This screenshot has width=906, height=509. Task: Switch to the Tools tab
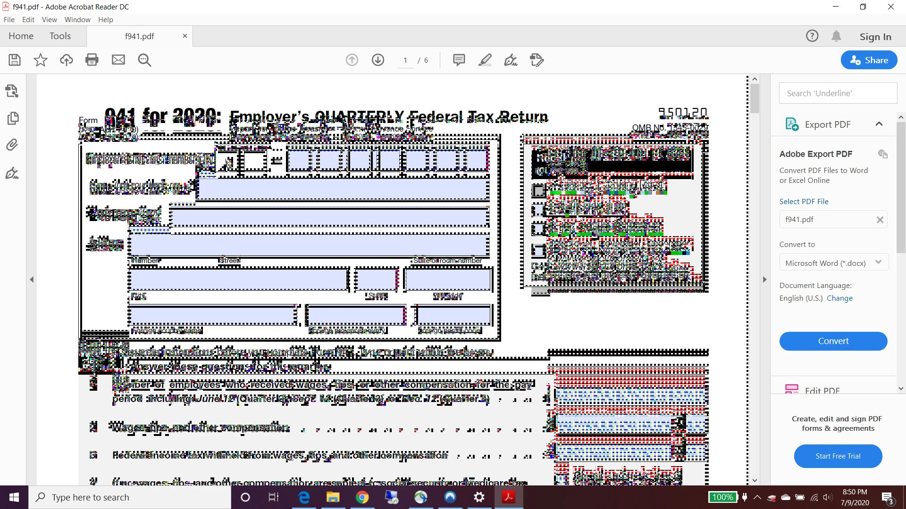60,36
